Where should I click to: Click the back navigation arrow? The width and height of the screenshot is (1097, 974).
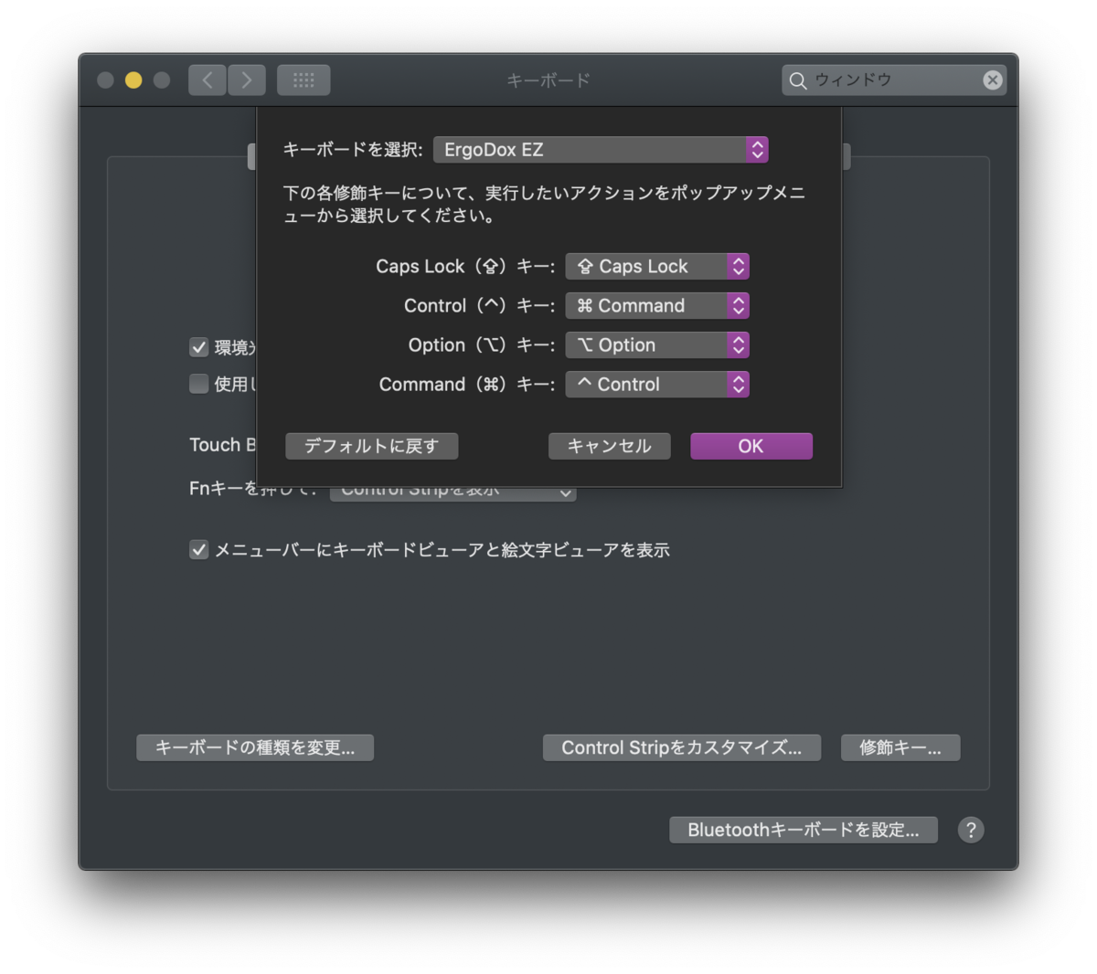tap(207, 79)
